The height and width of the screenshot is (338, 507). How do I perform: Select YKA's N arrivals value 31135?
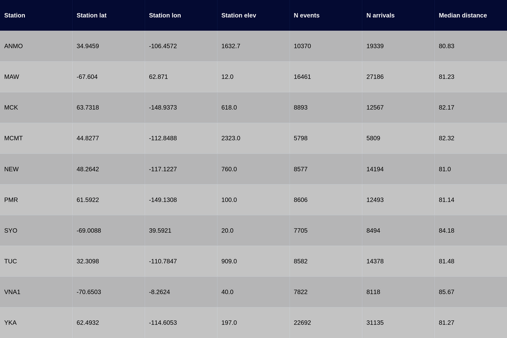(x=375, y=323)
